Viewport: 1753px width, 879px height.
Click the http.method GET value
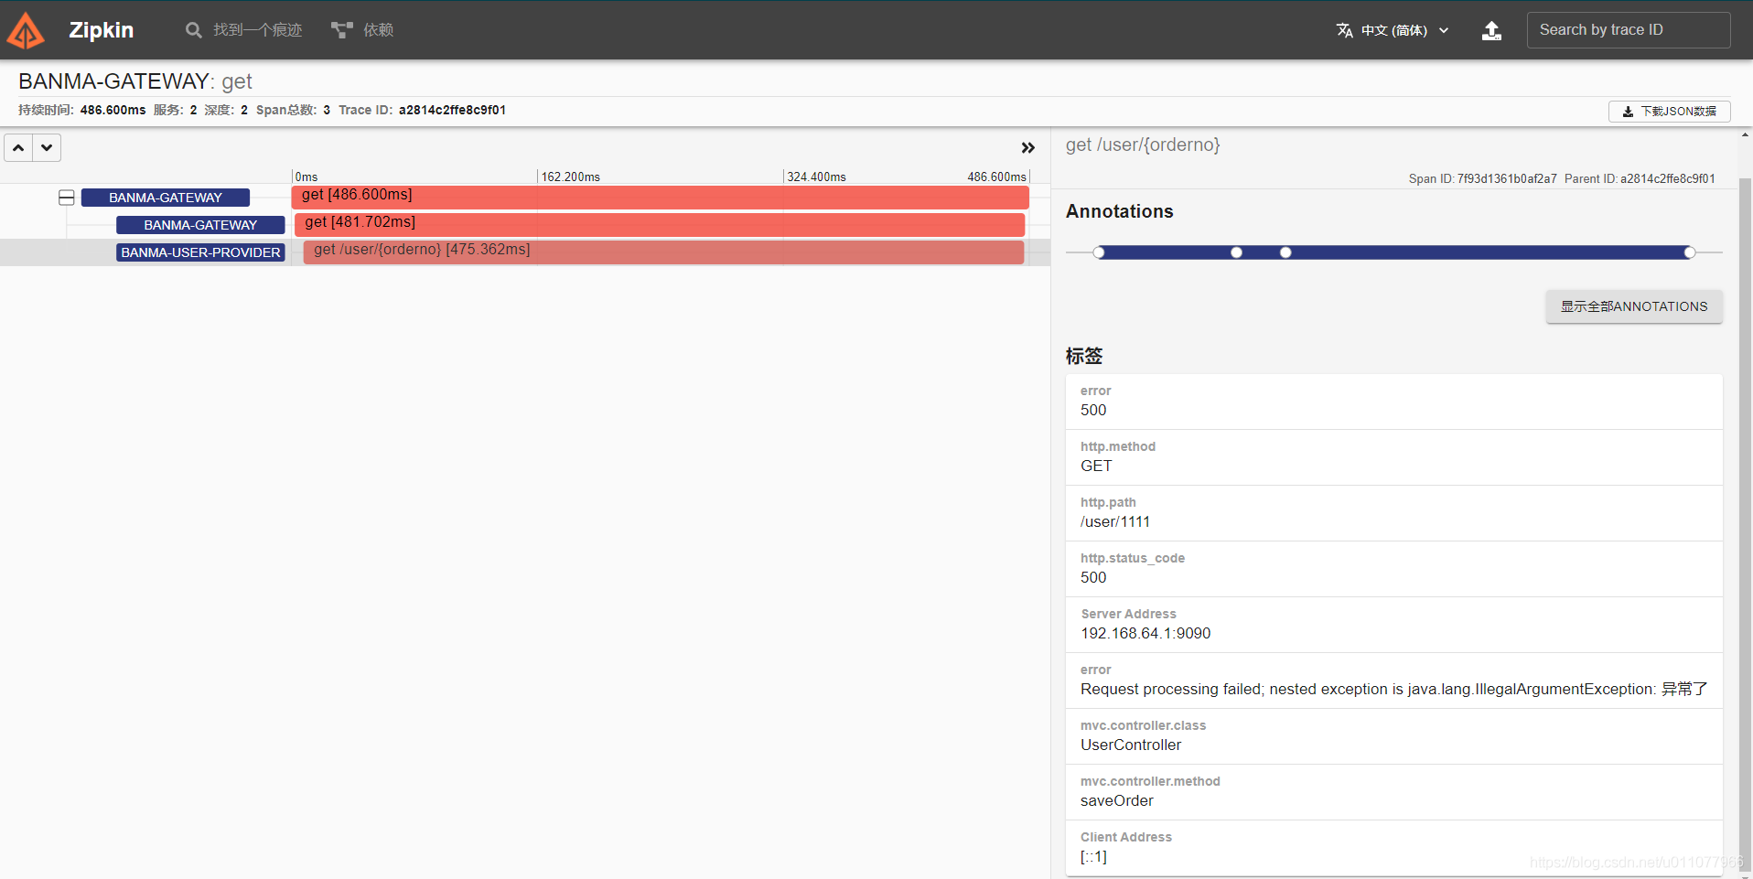coord(1096,466)
